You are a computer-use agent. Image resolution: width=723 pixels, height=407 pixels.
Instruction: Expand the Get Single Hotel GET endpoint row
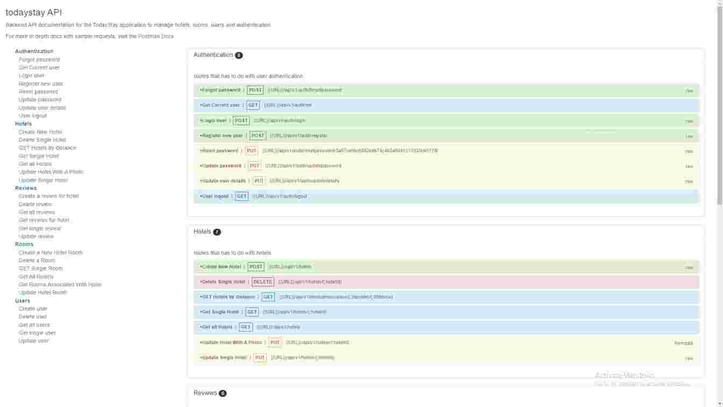[x=446, y=312]
